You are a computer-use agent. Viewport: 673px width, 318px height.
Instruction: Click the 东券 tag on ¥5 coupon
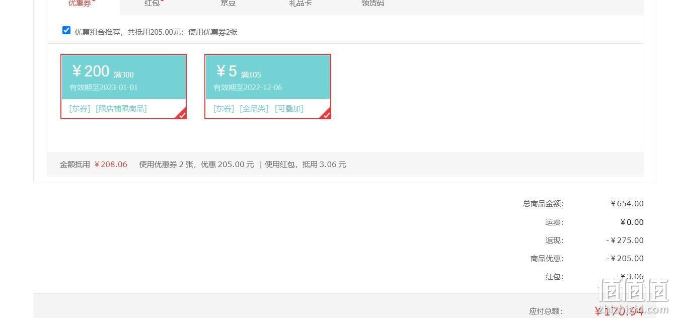point(224,109)
